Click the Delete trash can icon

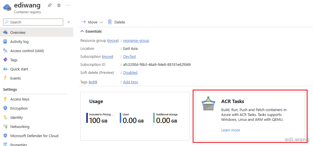pyautogui.click(x=110, y=22)
